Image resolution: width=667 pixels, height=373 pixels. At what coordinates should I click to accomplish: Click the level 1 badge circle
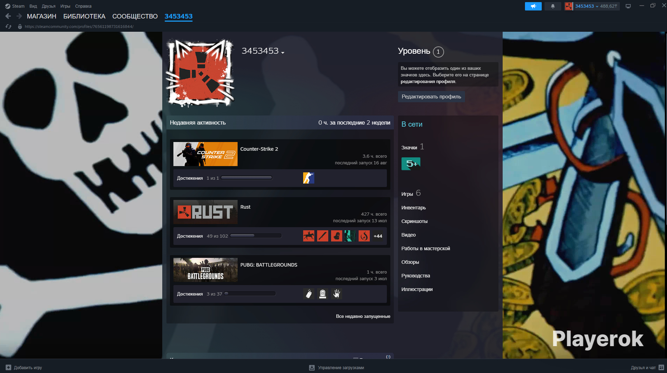point(438,52)
